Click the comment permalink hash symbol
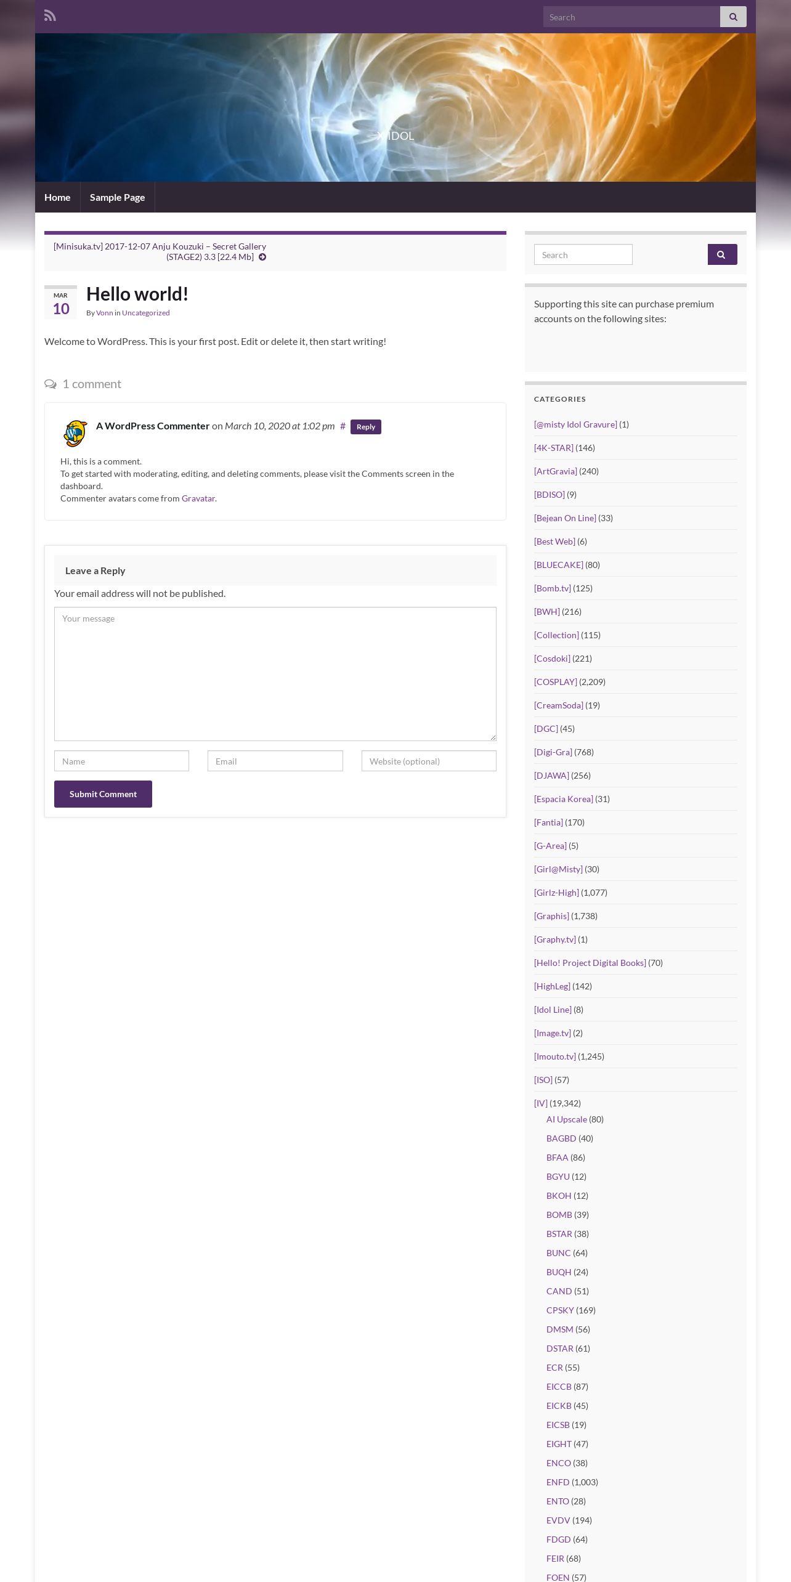Screen dimensions: 791x1582 click(x=343, y=426)
